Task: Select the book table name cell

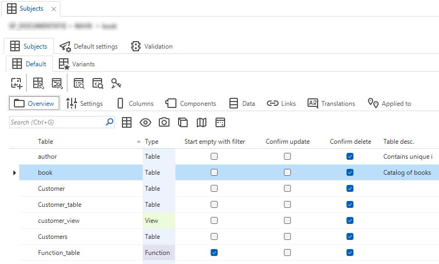Action: (x=81, y=172)
